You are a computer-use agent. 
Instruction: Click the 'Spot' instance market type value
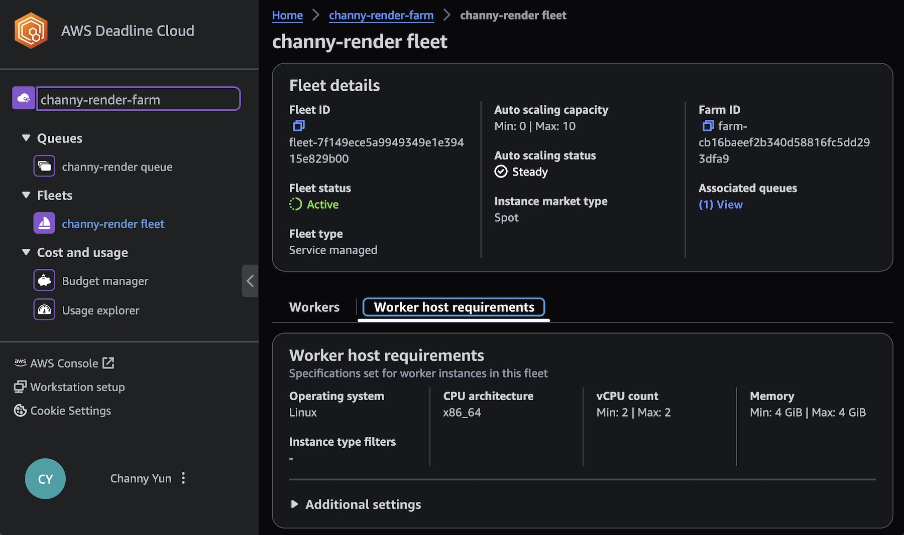click(506, 217)
